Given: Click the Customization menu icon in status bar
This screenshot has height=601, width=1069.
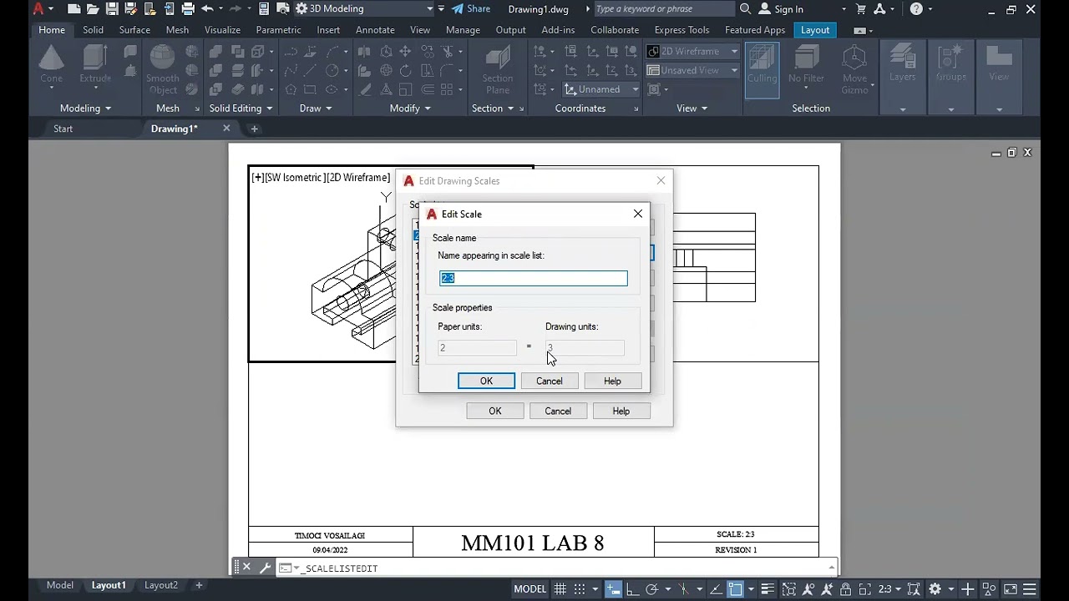Looking at the screenshot, I should (x=1030, y=588).
